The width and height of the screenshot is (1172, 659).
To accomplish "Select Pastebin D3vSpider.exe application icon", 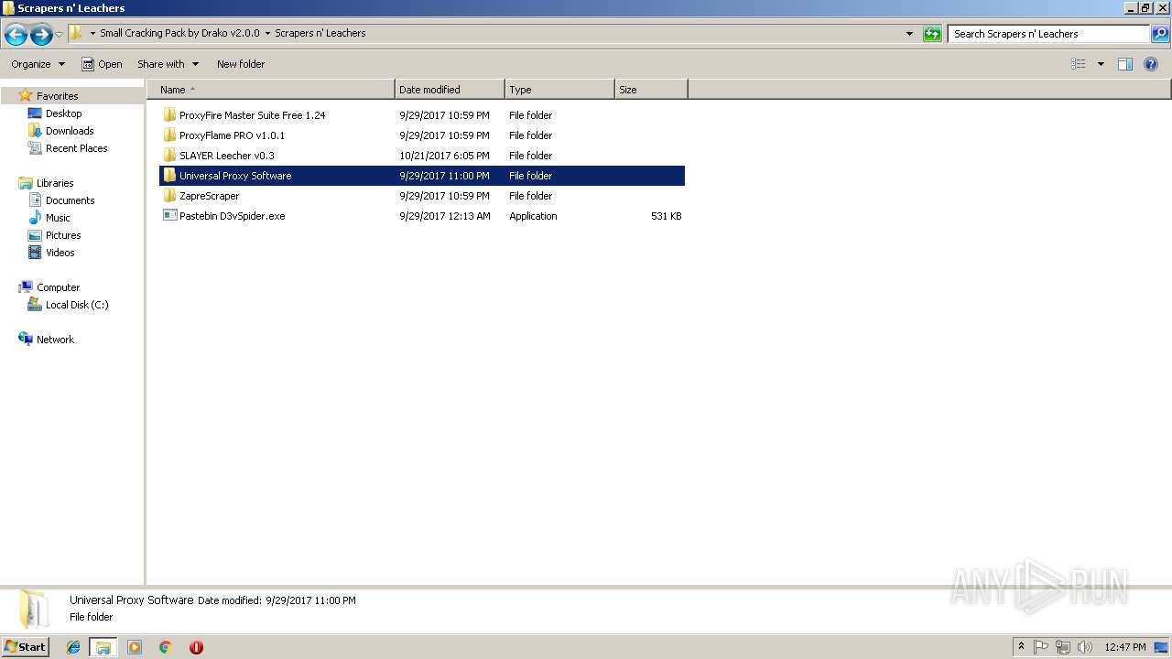I will [169, 216].
